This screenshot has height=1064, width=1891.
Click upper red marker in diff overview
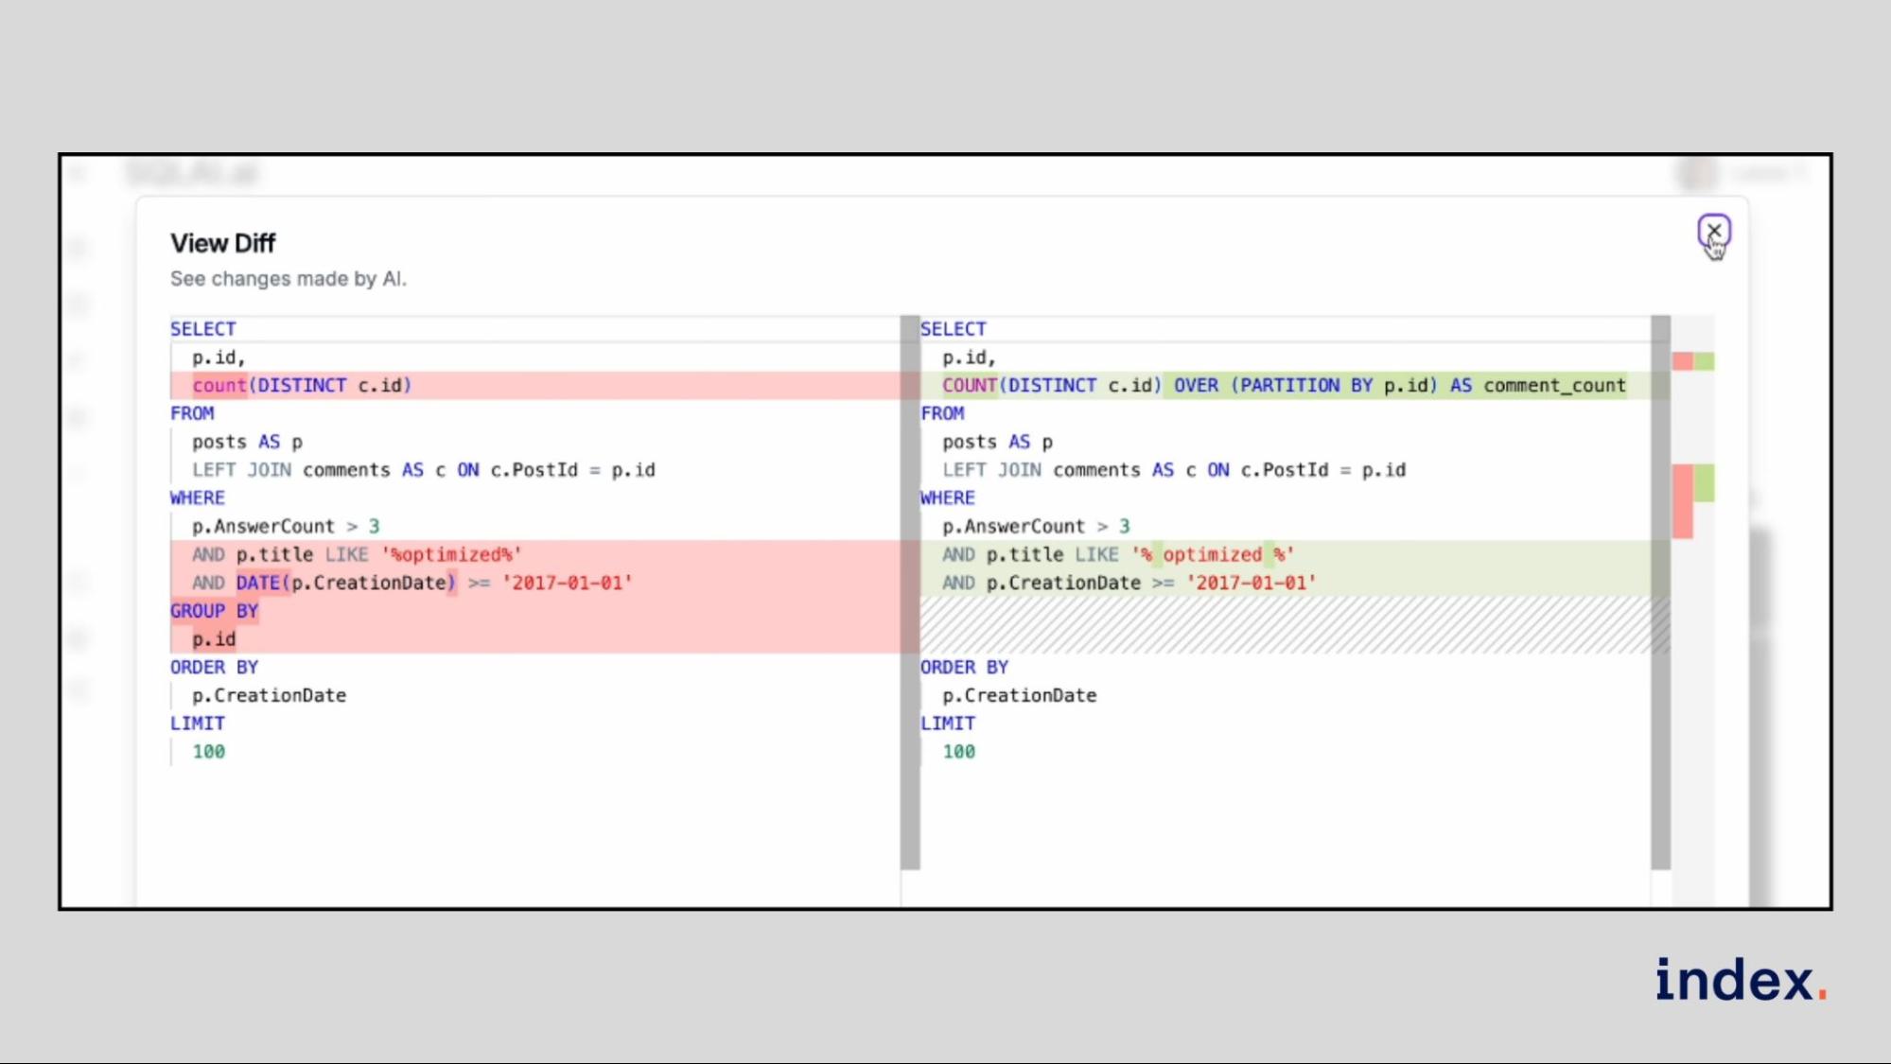[x=1682, y=361]
